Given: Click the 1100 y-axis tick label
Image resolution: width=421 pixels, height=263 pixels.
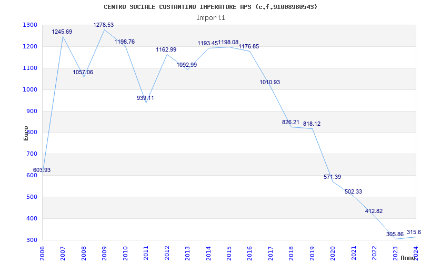Looking at the screenshot, I should (30, 68).
